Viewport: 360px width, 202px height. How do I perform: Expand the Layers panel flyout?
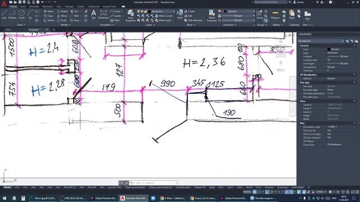[x=150, y=25]
